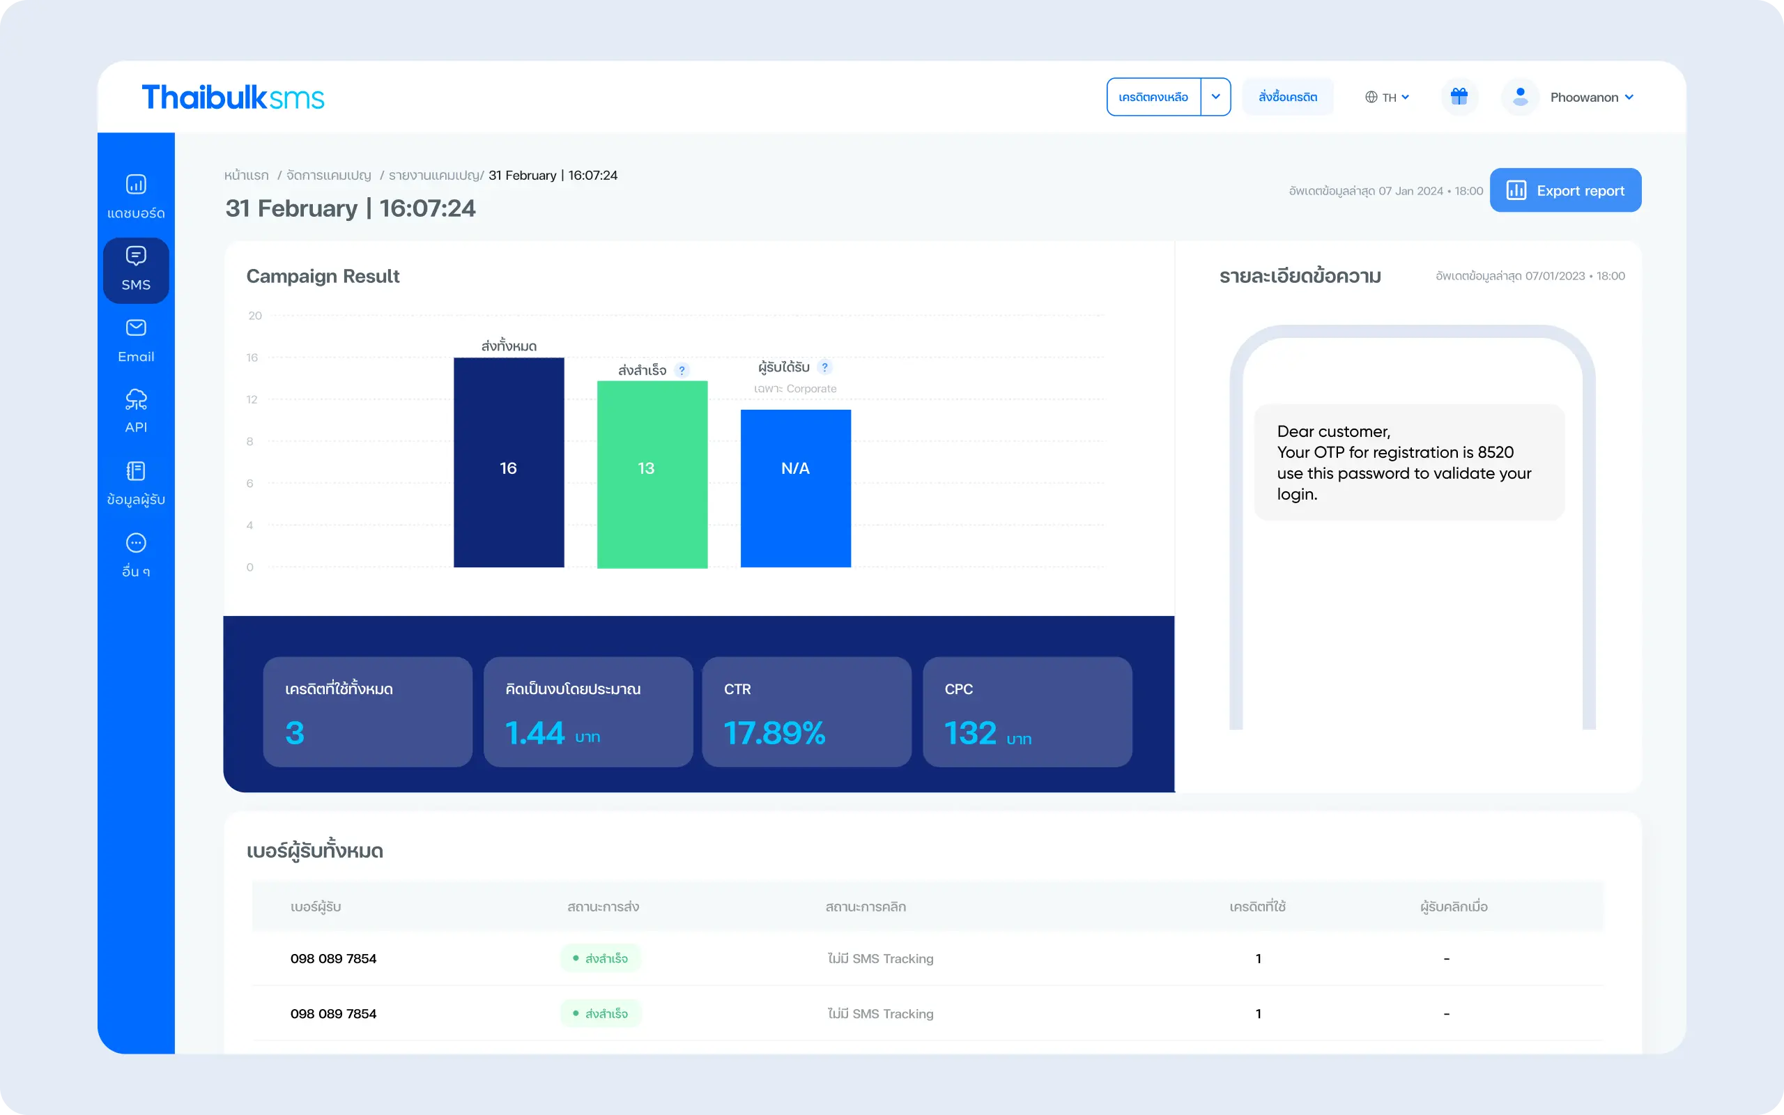Select the green ส่งสำเร็จ bar showing 13
This screenshot has width=1784, height=1115.
point(652,472)
